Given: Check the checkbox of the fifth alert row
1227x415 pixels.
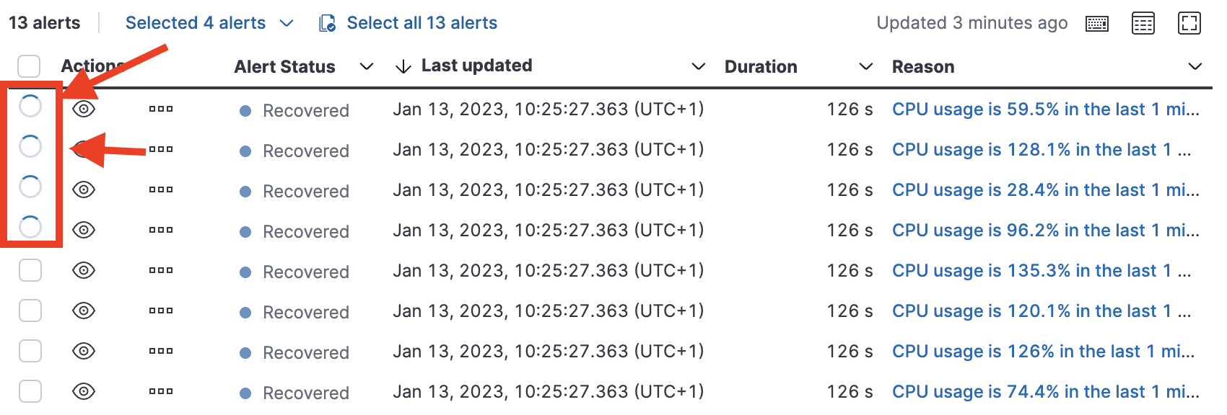Looking at the screenshot, I should [30, 270].
